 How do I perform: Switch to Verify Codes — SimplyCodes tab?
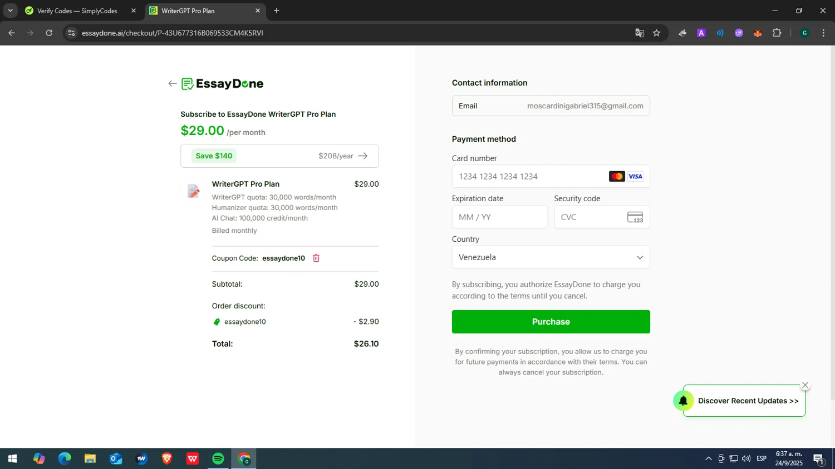click(77, 11)
